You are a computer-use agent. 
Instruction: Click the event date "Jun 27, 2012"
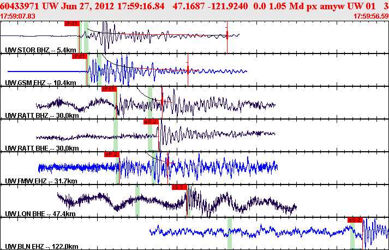[x=88, y=6]
